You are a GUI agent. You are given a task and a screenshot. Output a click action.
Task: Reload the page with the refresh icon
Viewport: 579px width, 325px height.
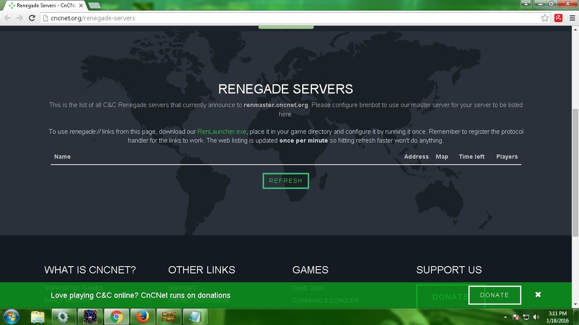click(x=32, y=18)
